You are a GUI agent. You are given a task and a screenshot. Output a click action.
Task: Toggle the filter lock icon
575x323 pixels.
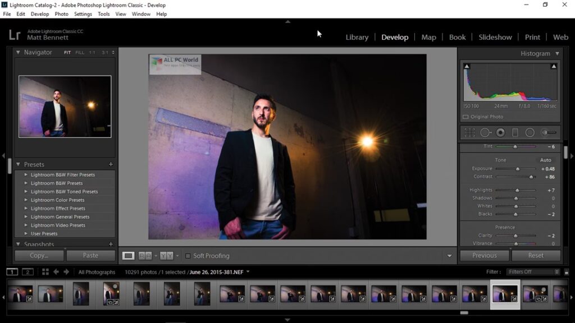click(557, 272)
